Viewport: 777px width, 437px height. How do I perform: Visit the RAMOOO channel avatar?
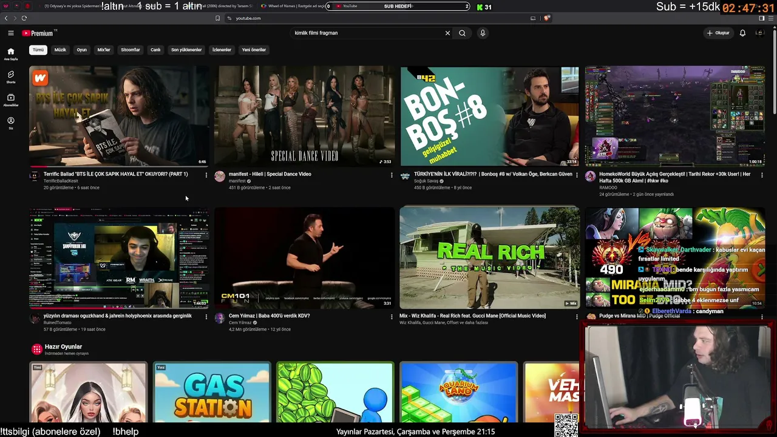590,177
